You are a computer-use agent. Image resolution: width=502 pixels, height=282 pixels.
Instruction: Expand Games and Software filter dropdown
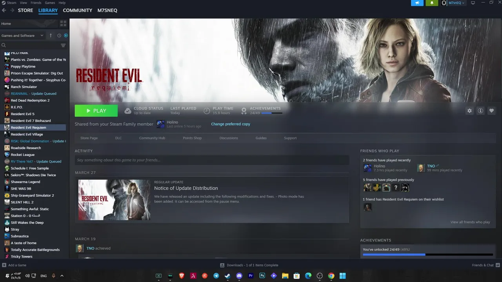point(22,36)
